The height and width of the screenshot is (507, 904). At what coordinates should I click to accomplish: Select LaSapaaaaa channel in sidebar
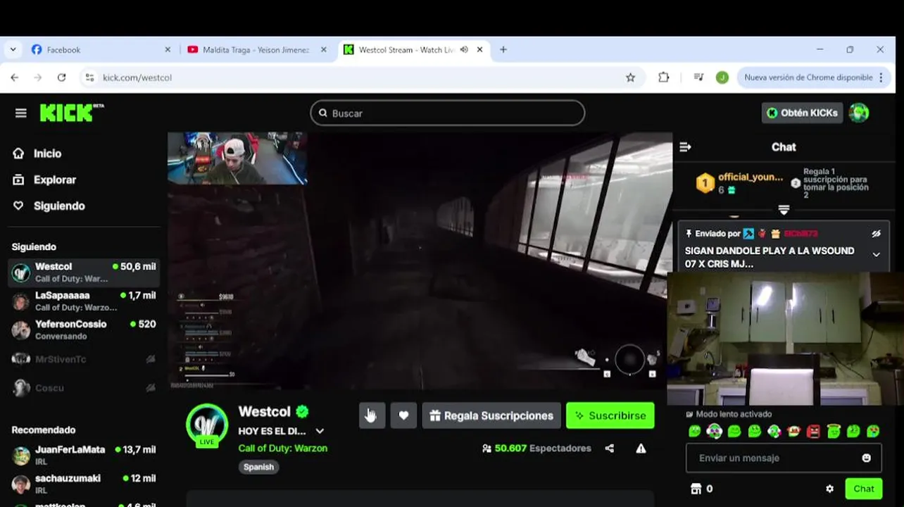tap(84, 301)
